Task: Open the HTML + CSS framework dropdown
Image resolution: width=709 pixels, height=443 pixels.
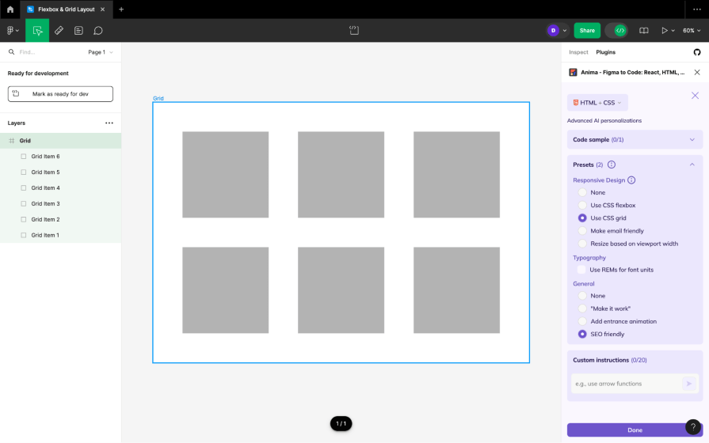Action: coord(597,103)
